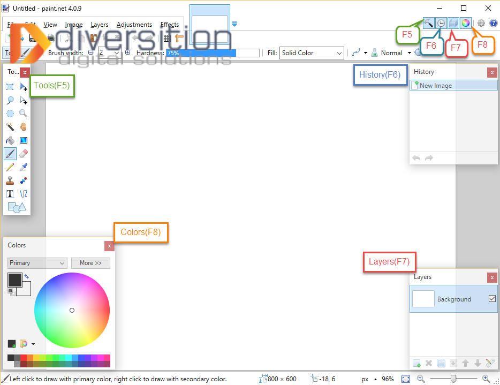
Task: Add a new layer in Layers panel
Action: pyautogui.click(x=416, y=363)
